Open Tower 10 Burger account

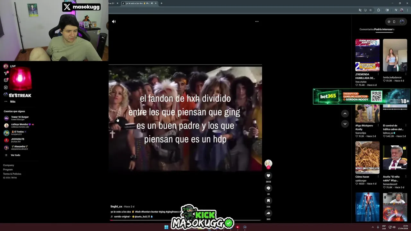pos(16,118)
